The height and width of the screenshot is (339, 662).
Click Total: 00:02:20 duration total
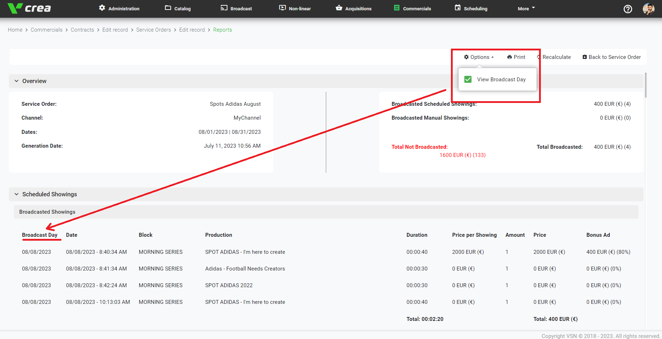tap(425, 319)
